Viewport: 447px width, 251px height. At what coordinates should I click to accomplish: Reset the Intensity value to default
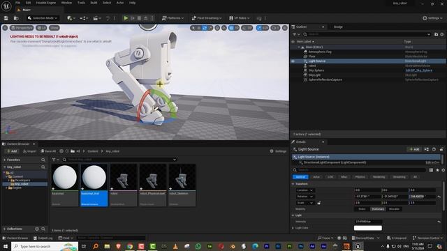(439, 222)
